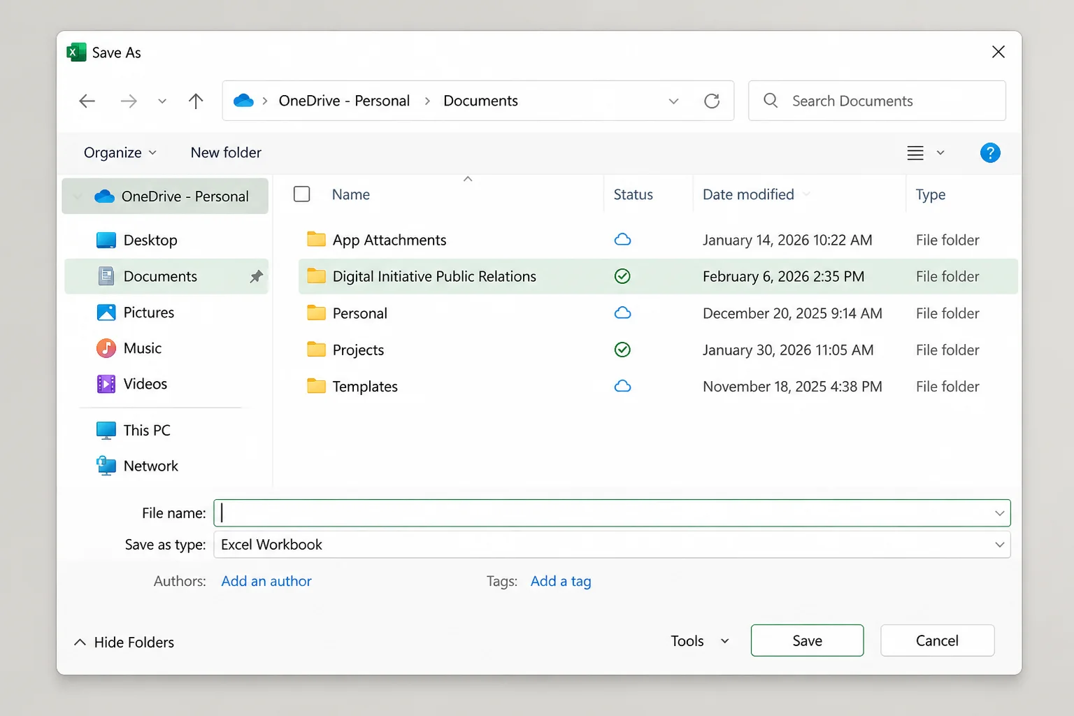Click the search magnifier icon
Image resolution: width=1074 pixels, height=716 pixels.
771,101
